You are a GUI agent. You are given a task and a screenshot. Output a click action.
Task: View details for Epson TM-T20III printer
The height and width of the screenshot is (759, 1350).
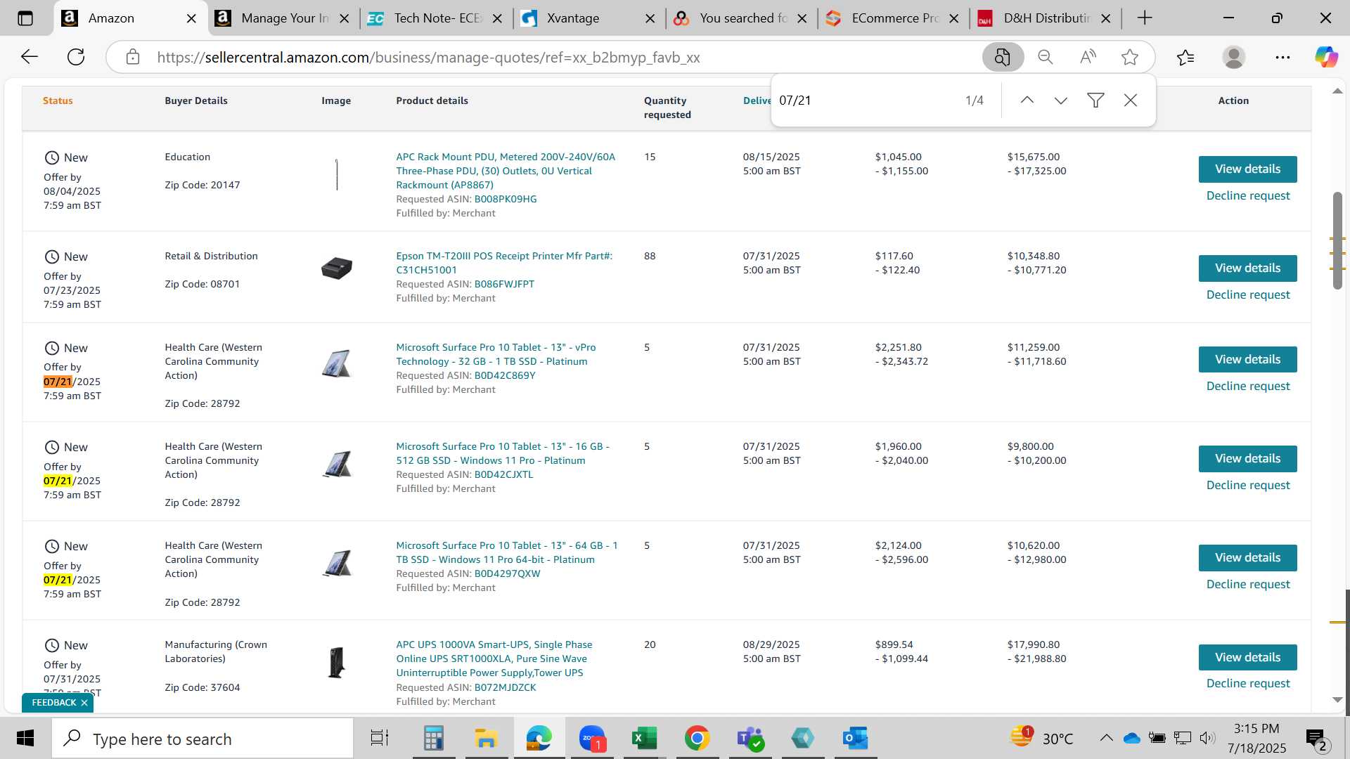[x=1247, y=268]
